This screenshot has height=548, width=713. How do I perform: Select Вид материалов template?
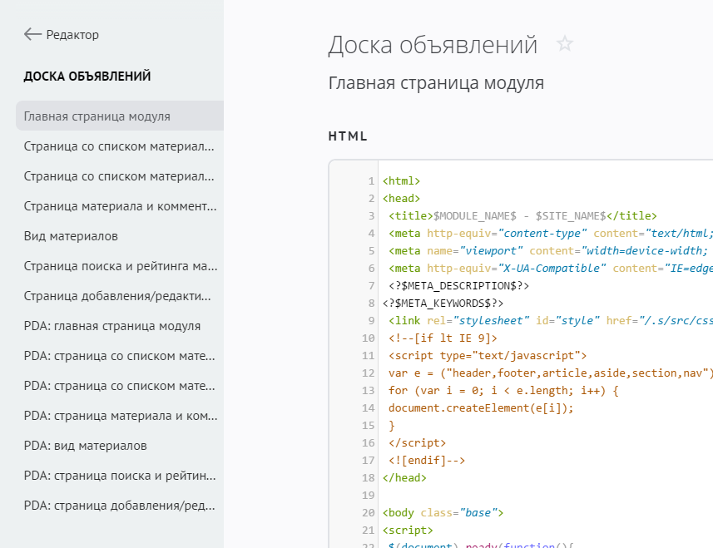point(71,236)
